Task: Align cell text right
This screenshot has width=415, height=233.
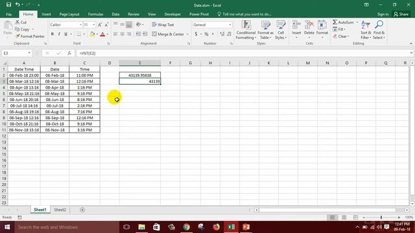Action: point(129,34)
